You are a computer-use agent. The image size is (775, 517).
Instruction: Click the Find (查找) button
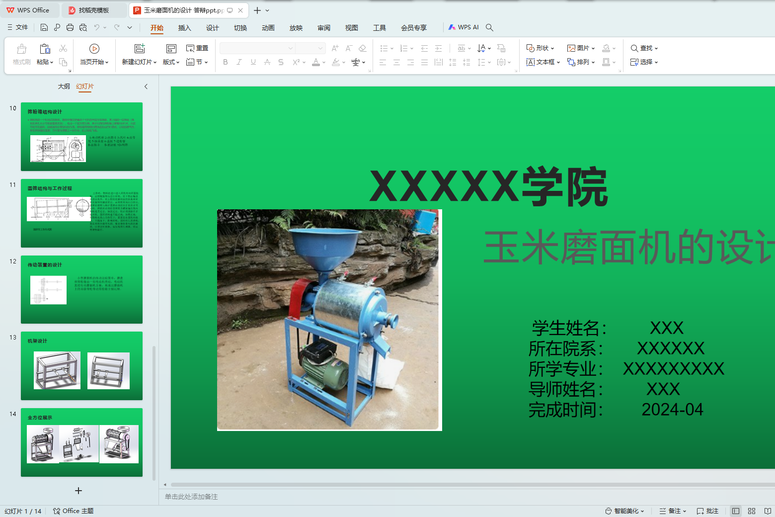(644, 48)
